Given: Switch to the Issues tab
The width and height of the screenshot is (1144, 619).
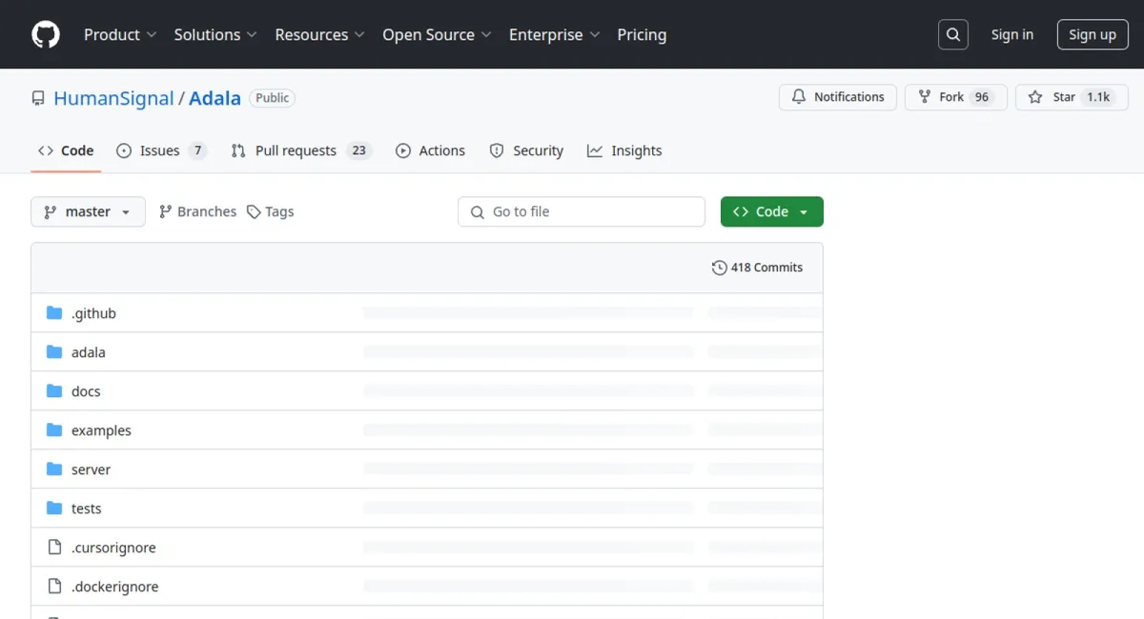Looking at the screenshot, I should click(160, 150).
